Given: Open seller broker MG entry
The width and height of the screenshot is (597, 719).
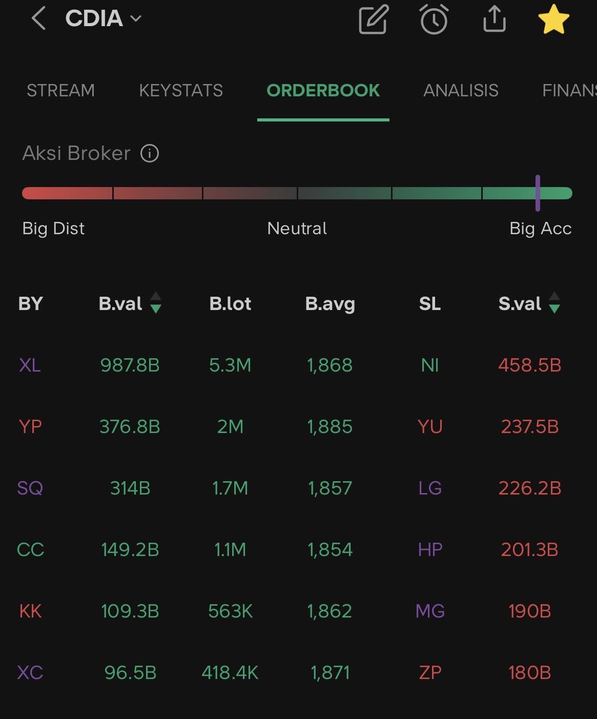Looking at the screenshot, I should (430, 611).
